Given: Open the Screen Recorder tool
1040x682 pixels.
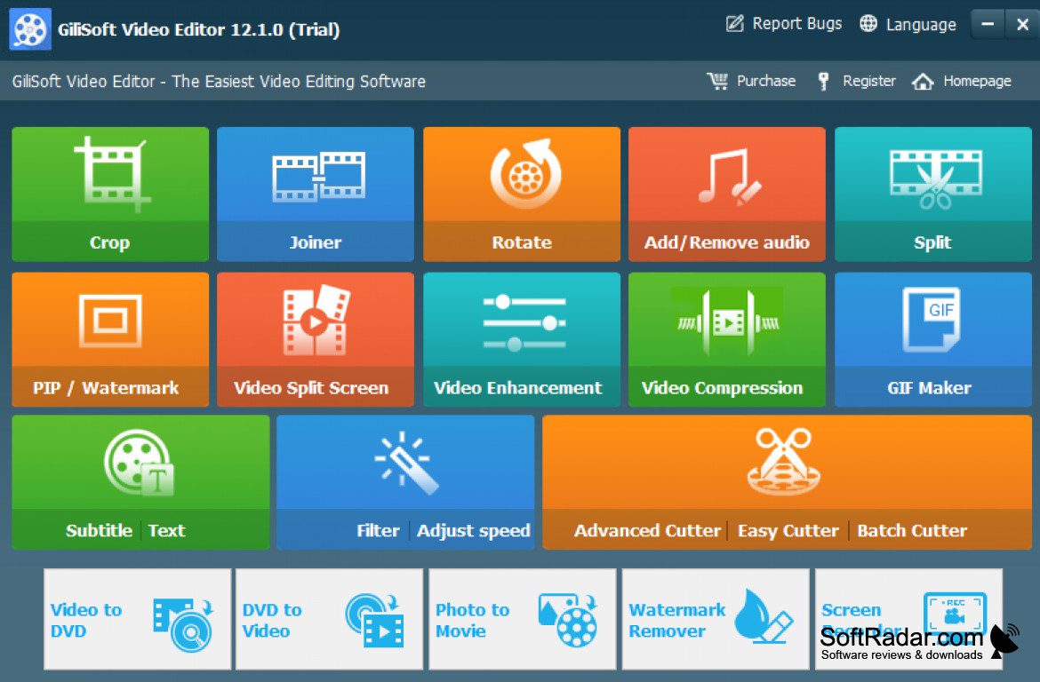Looking at the screenshot, I should click(908, 619).
